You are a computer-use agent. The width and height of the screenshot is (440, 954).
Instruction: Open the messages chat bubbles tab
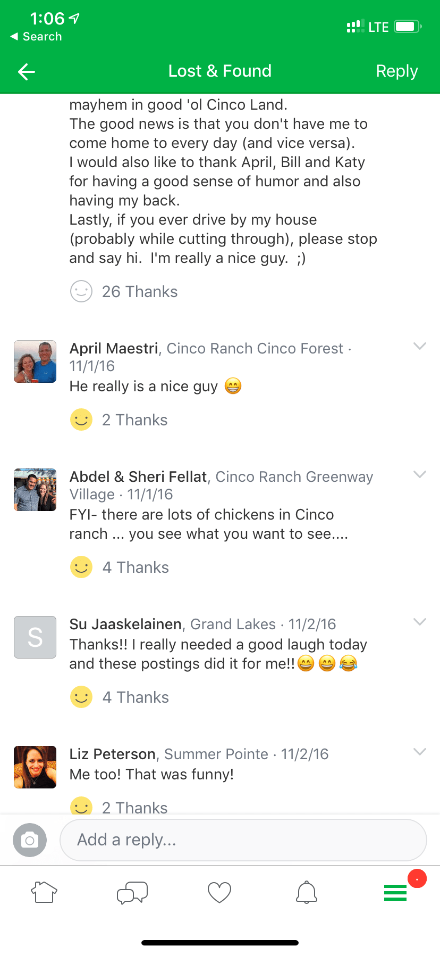pos(132,892)
